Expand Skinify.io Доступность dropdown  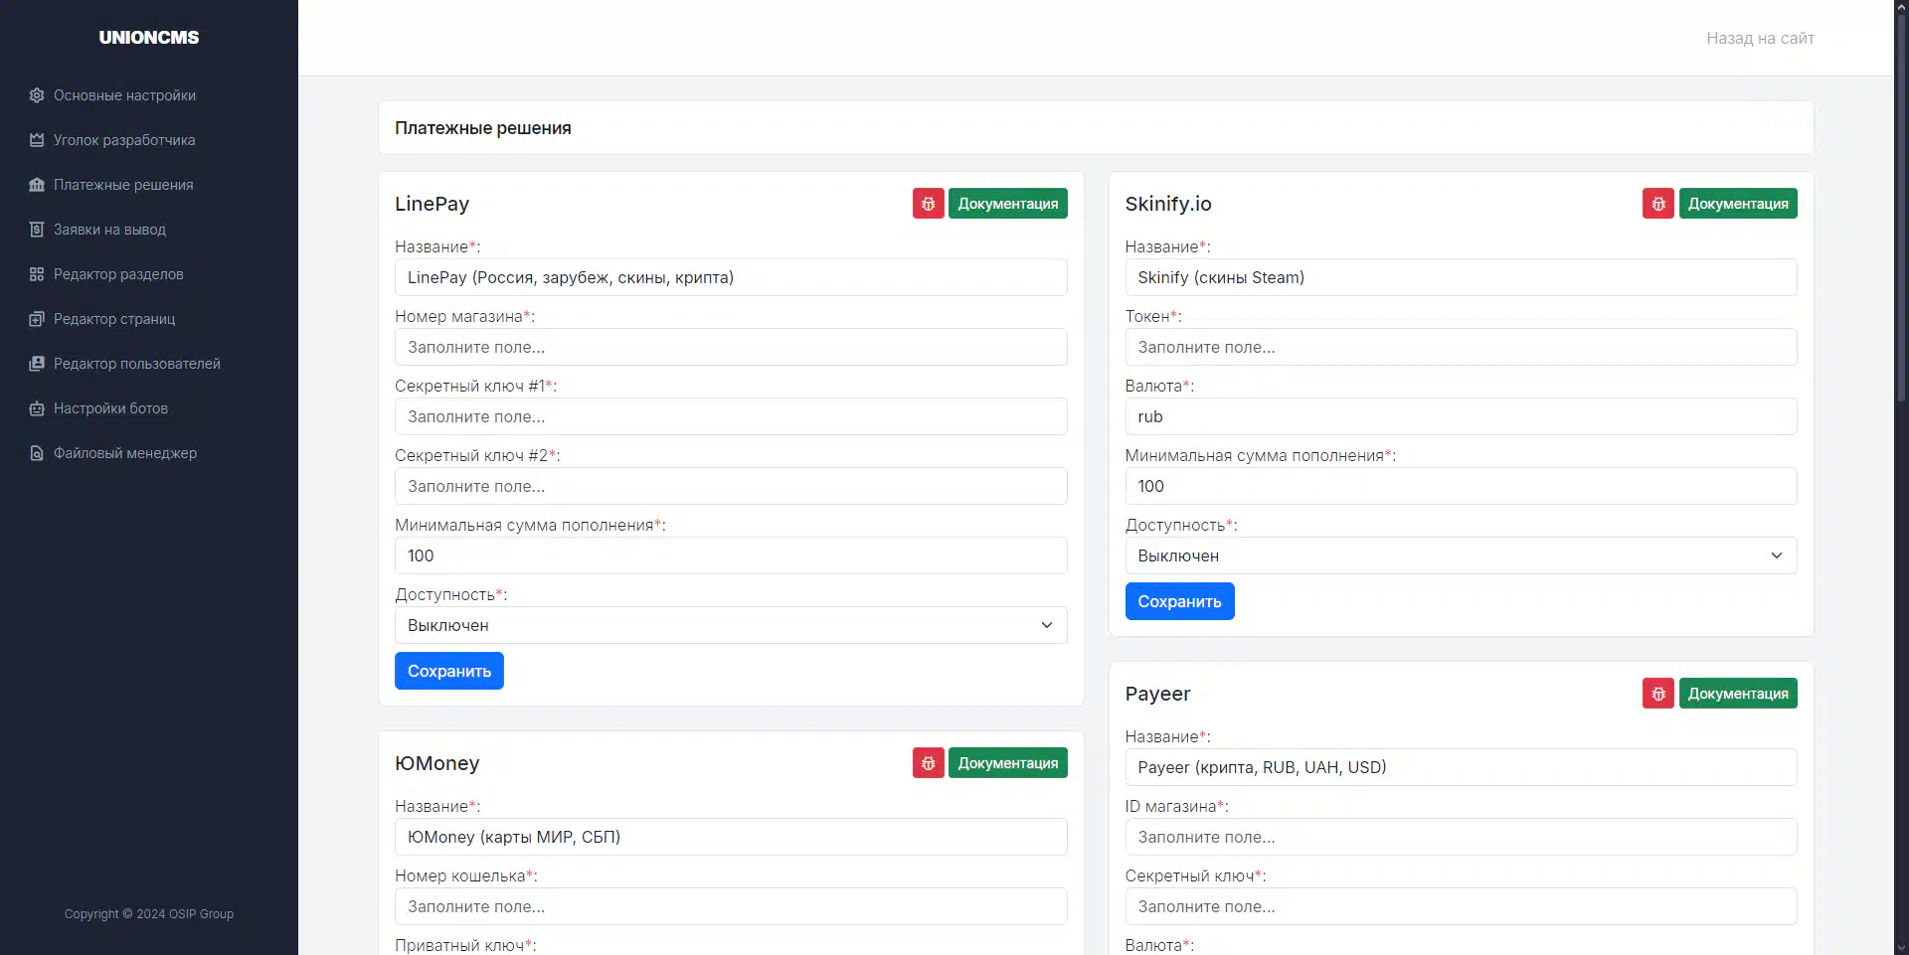pyautogui.click(x=1461, y=556)
